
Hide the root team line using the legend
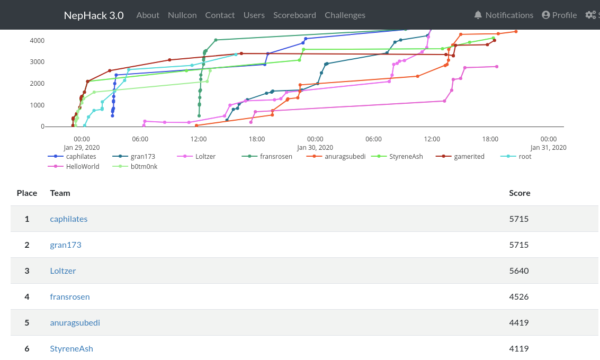(x=525, y=156)
